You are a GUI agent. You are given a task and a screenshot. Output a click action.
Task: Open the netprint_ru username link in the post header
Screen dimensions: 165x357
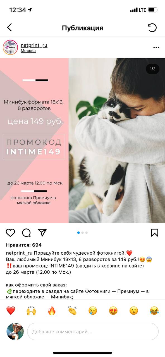tap(34, 45)
